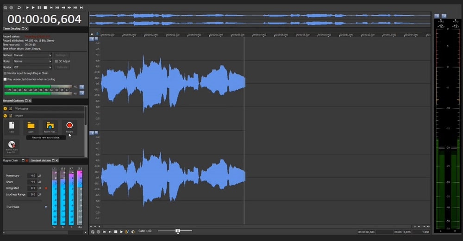Click the Calibrate button
Viewport: 463px width, 241px height.
click(62, 67)
